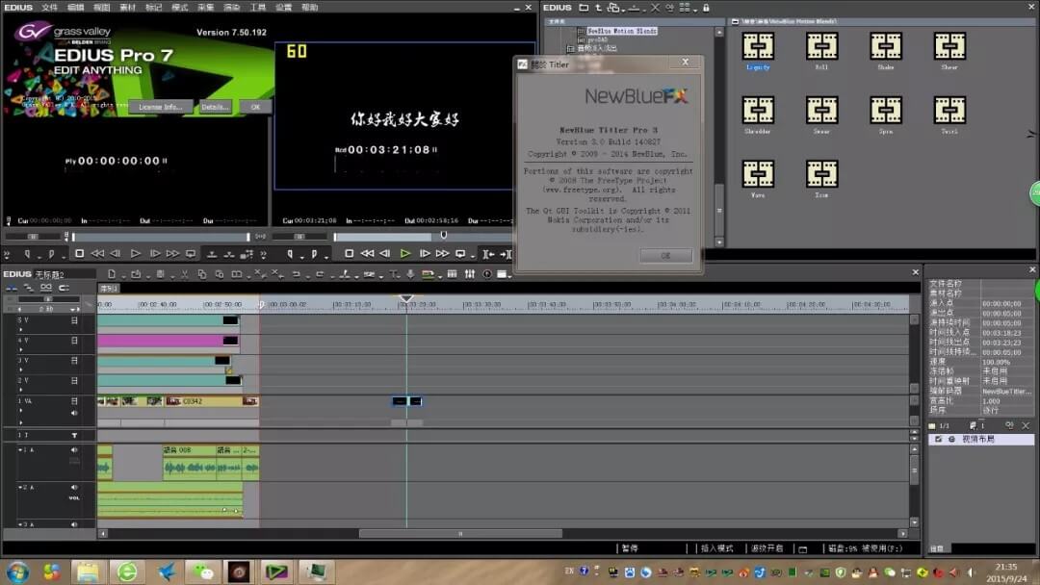Toggle video mute on track 3 V

tap(74, 361)
